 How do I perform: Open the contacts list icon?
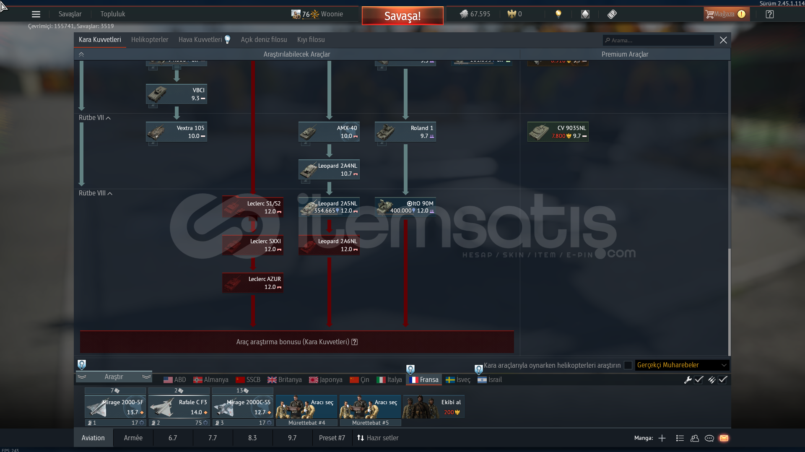pyautogui.click(x=680, y=438)
